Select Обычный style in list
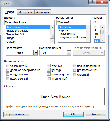110x121 pixels. 72,27
